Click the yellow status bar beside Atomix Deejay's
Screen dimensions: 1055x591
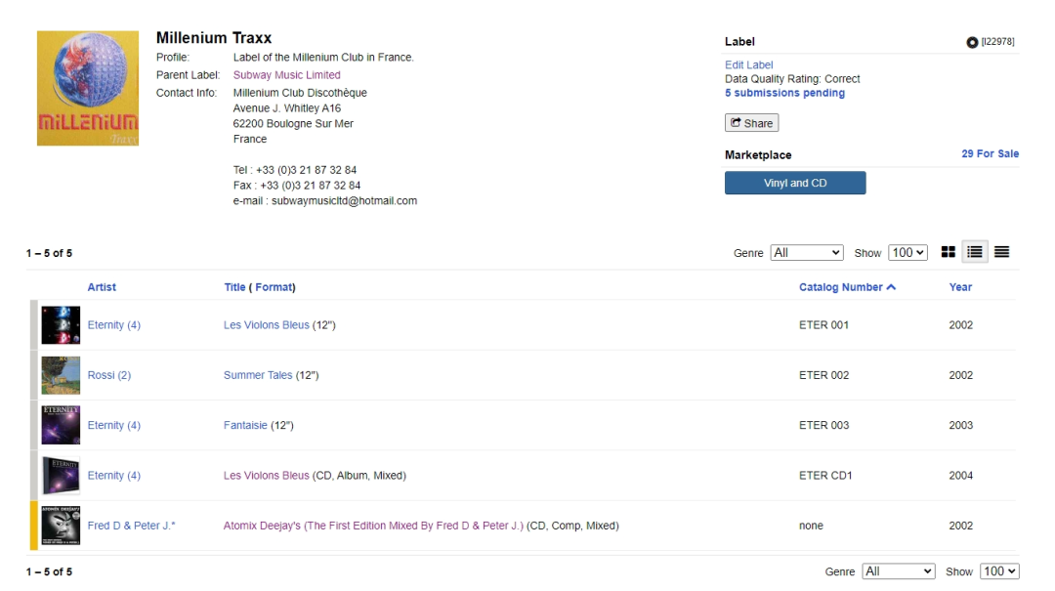[34, 526]
